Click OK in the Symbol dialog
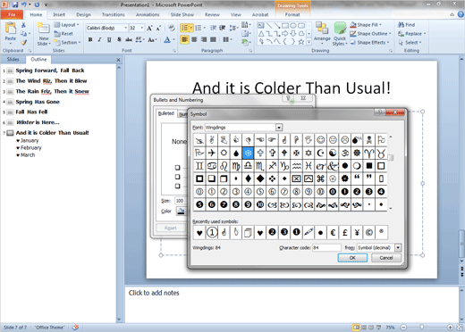This screenshot has width=465, height=332. 352,258
